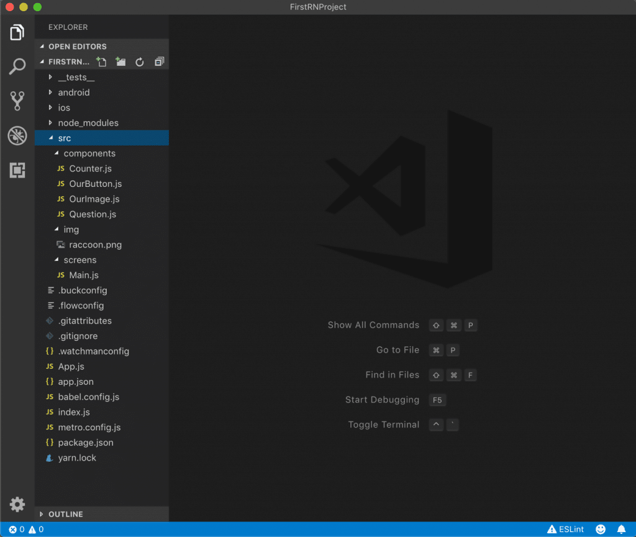636x537 pixels.
Task: Click the New File icon in Explorer
Action: click(101, 61)
